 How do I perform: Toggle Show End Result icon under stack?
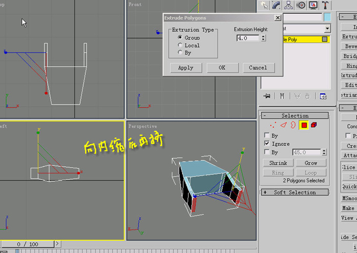coord(282,96)
